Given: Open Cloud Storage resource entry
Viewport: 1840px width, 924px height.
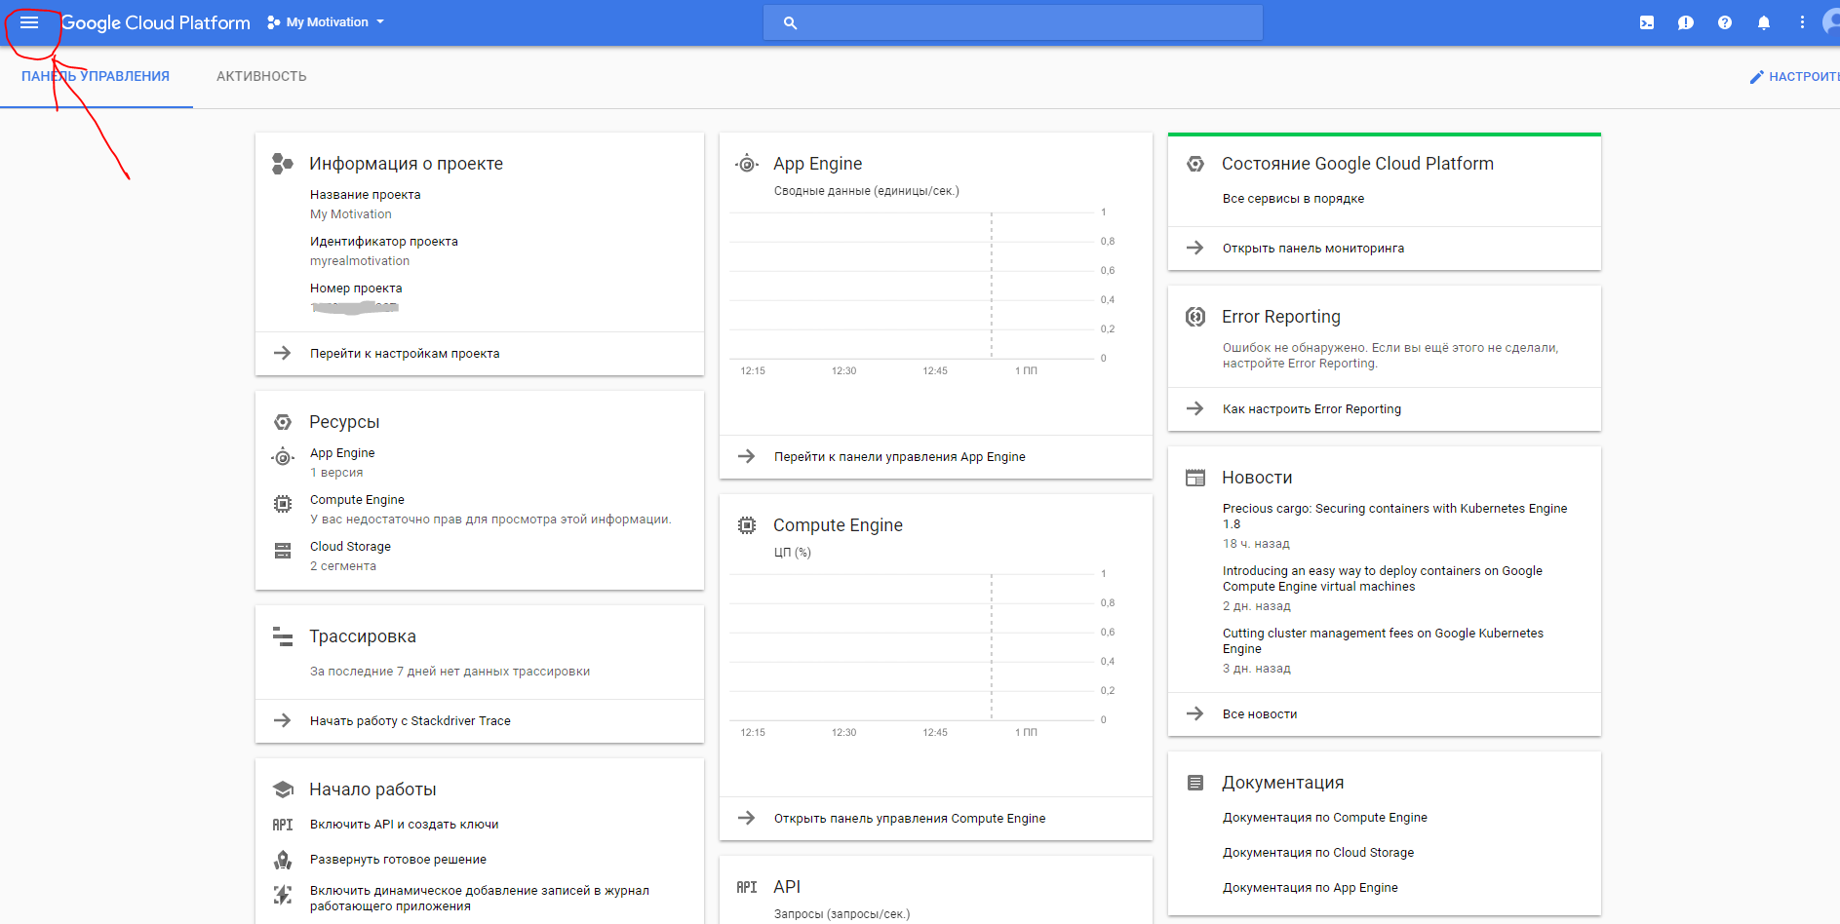Looking at the screenshot, I should 350,547.
